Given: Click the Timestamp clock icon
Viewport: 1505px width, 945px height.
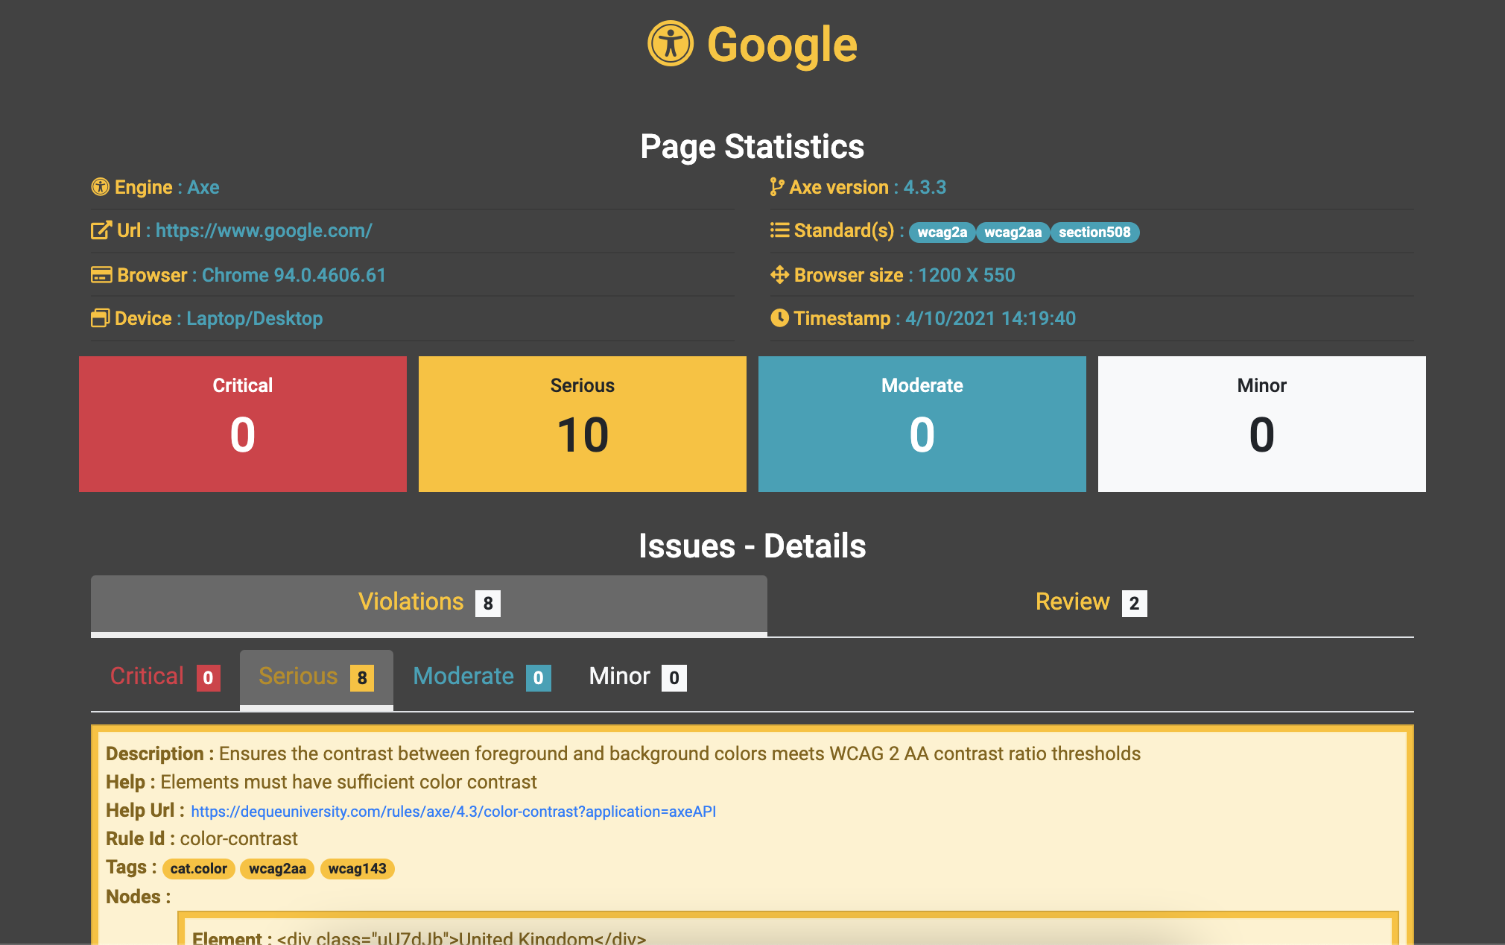Looking at the screenshot, I should point(779,318).
